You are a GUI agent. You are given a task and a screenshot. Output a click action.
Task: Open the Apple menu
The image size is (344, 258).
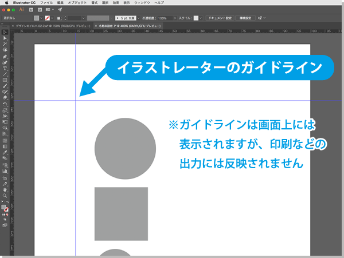pos(6,3)
